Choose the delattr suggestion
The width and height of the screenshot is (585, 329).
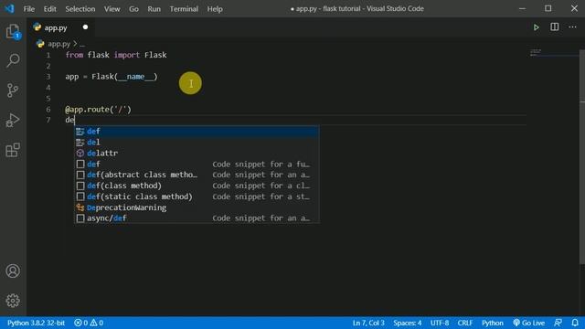197,153
